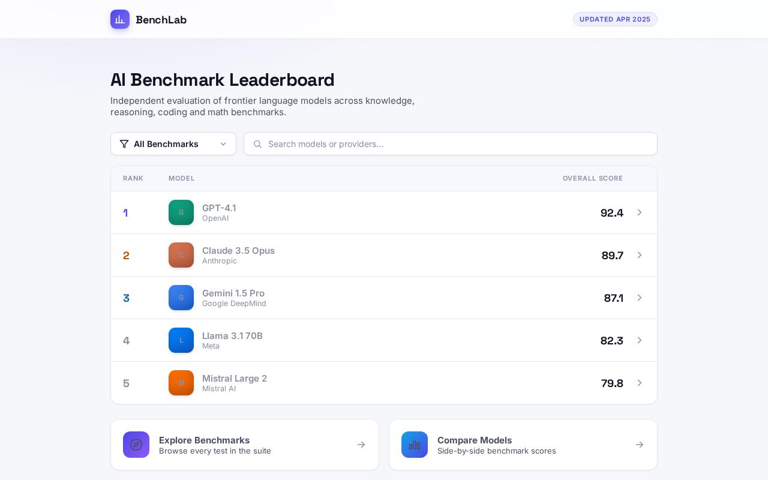The width and height of the screenshot is (768, 480).
Task: Expand the Llama 3.1 70B row chevron
Action: pos(640,340)
